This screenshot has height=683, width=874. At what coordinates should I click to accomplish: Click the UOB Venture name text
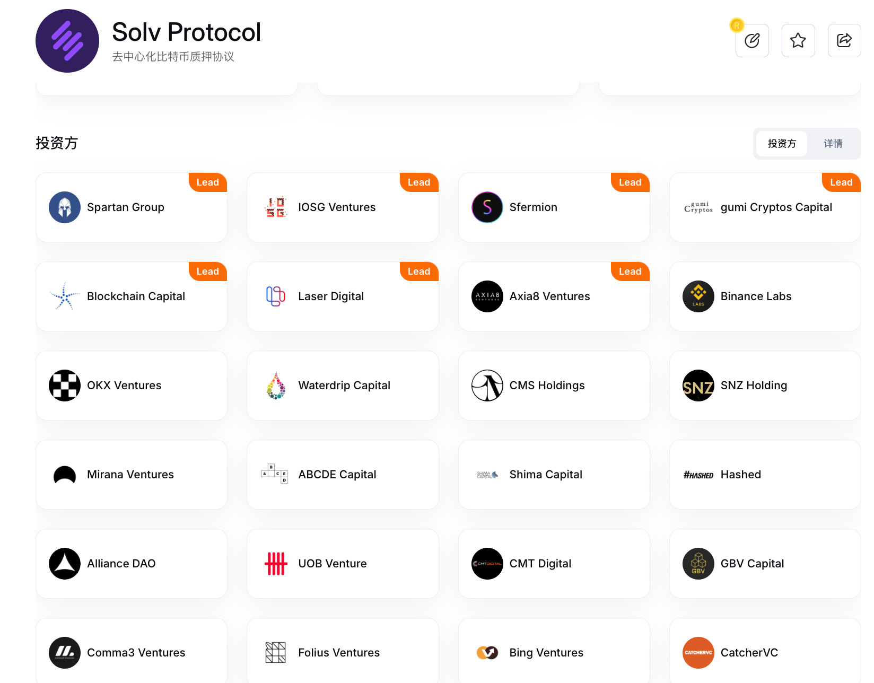point(333,564)
